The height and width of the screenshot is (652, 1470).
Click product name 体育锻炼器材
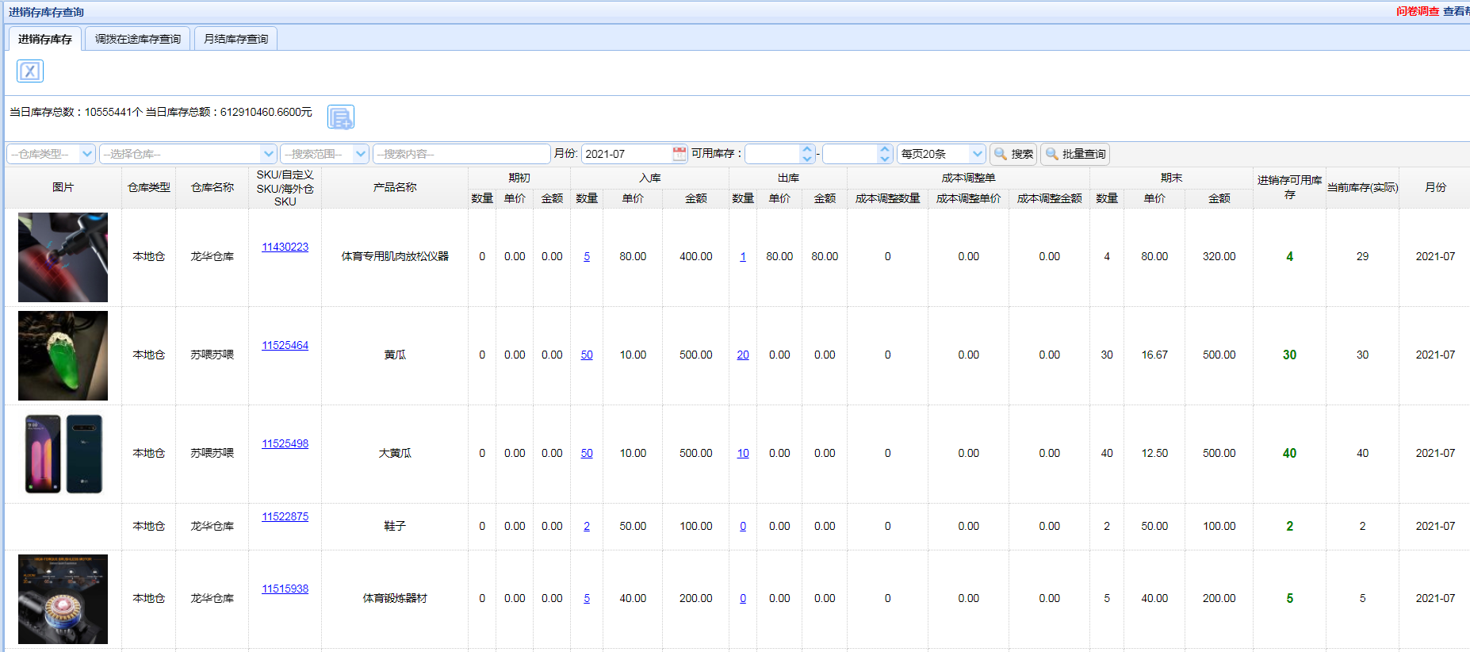395,598
